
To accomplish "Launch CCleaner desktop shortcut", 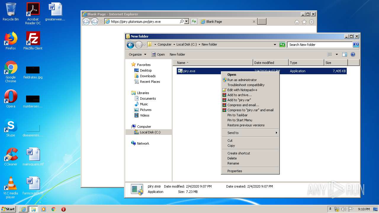I will pyautogui.click(x=11, y=157).
